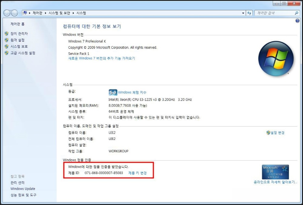
Task: Click shield icon beside 원격 설정
Action: (x=7, y=40)
